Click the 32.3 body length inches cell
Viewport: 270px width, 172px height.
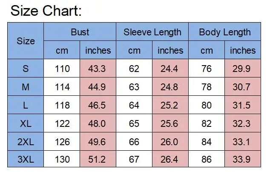coord(243,123)
